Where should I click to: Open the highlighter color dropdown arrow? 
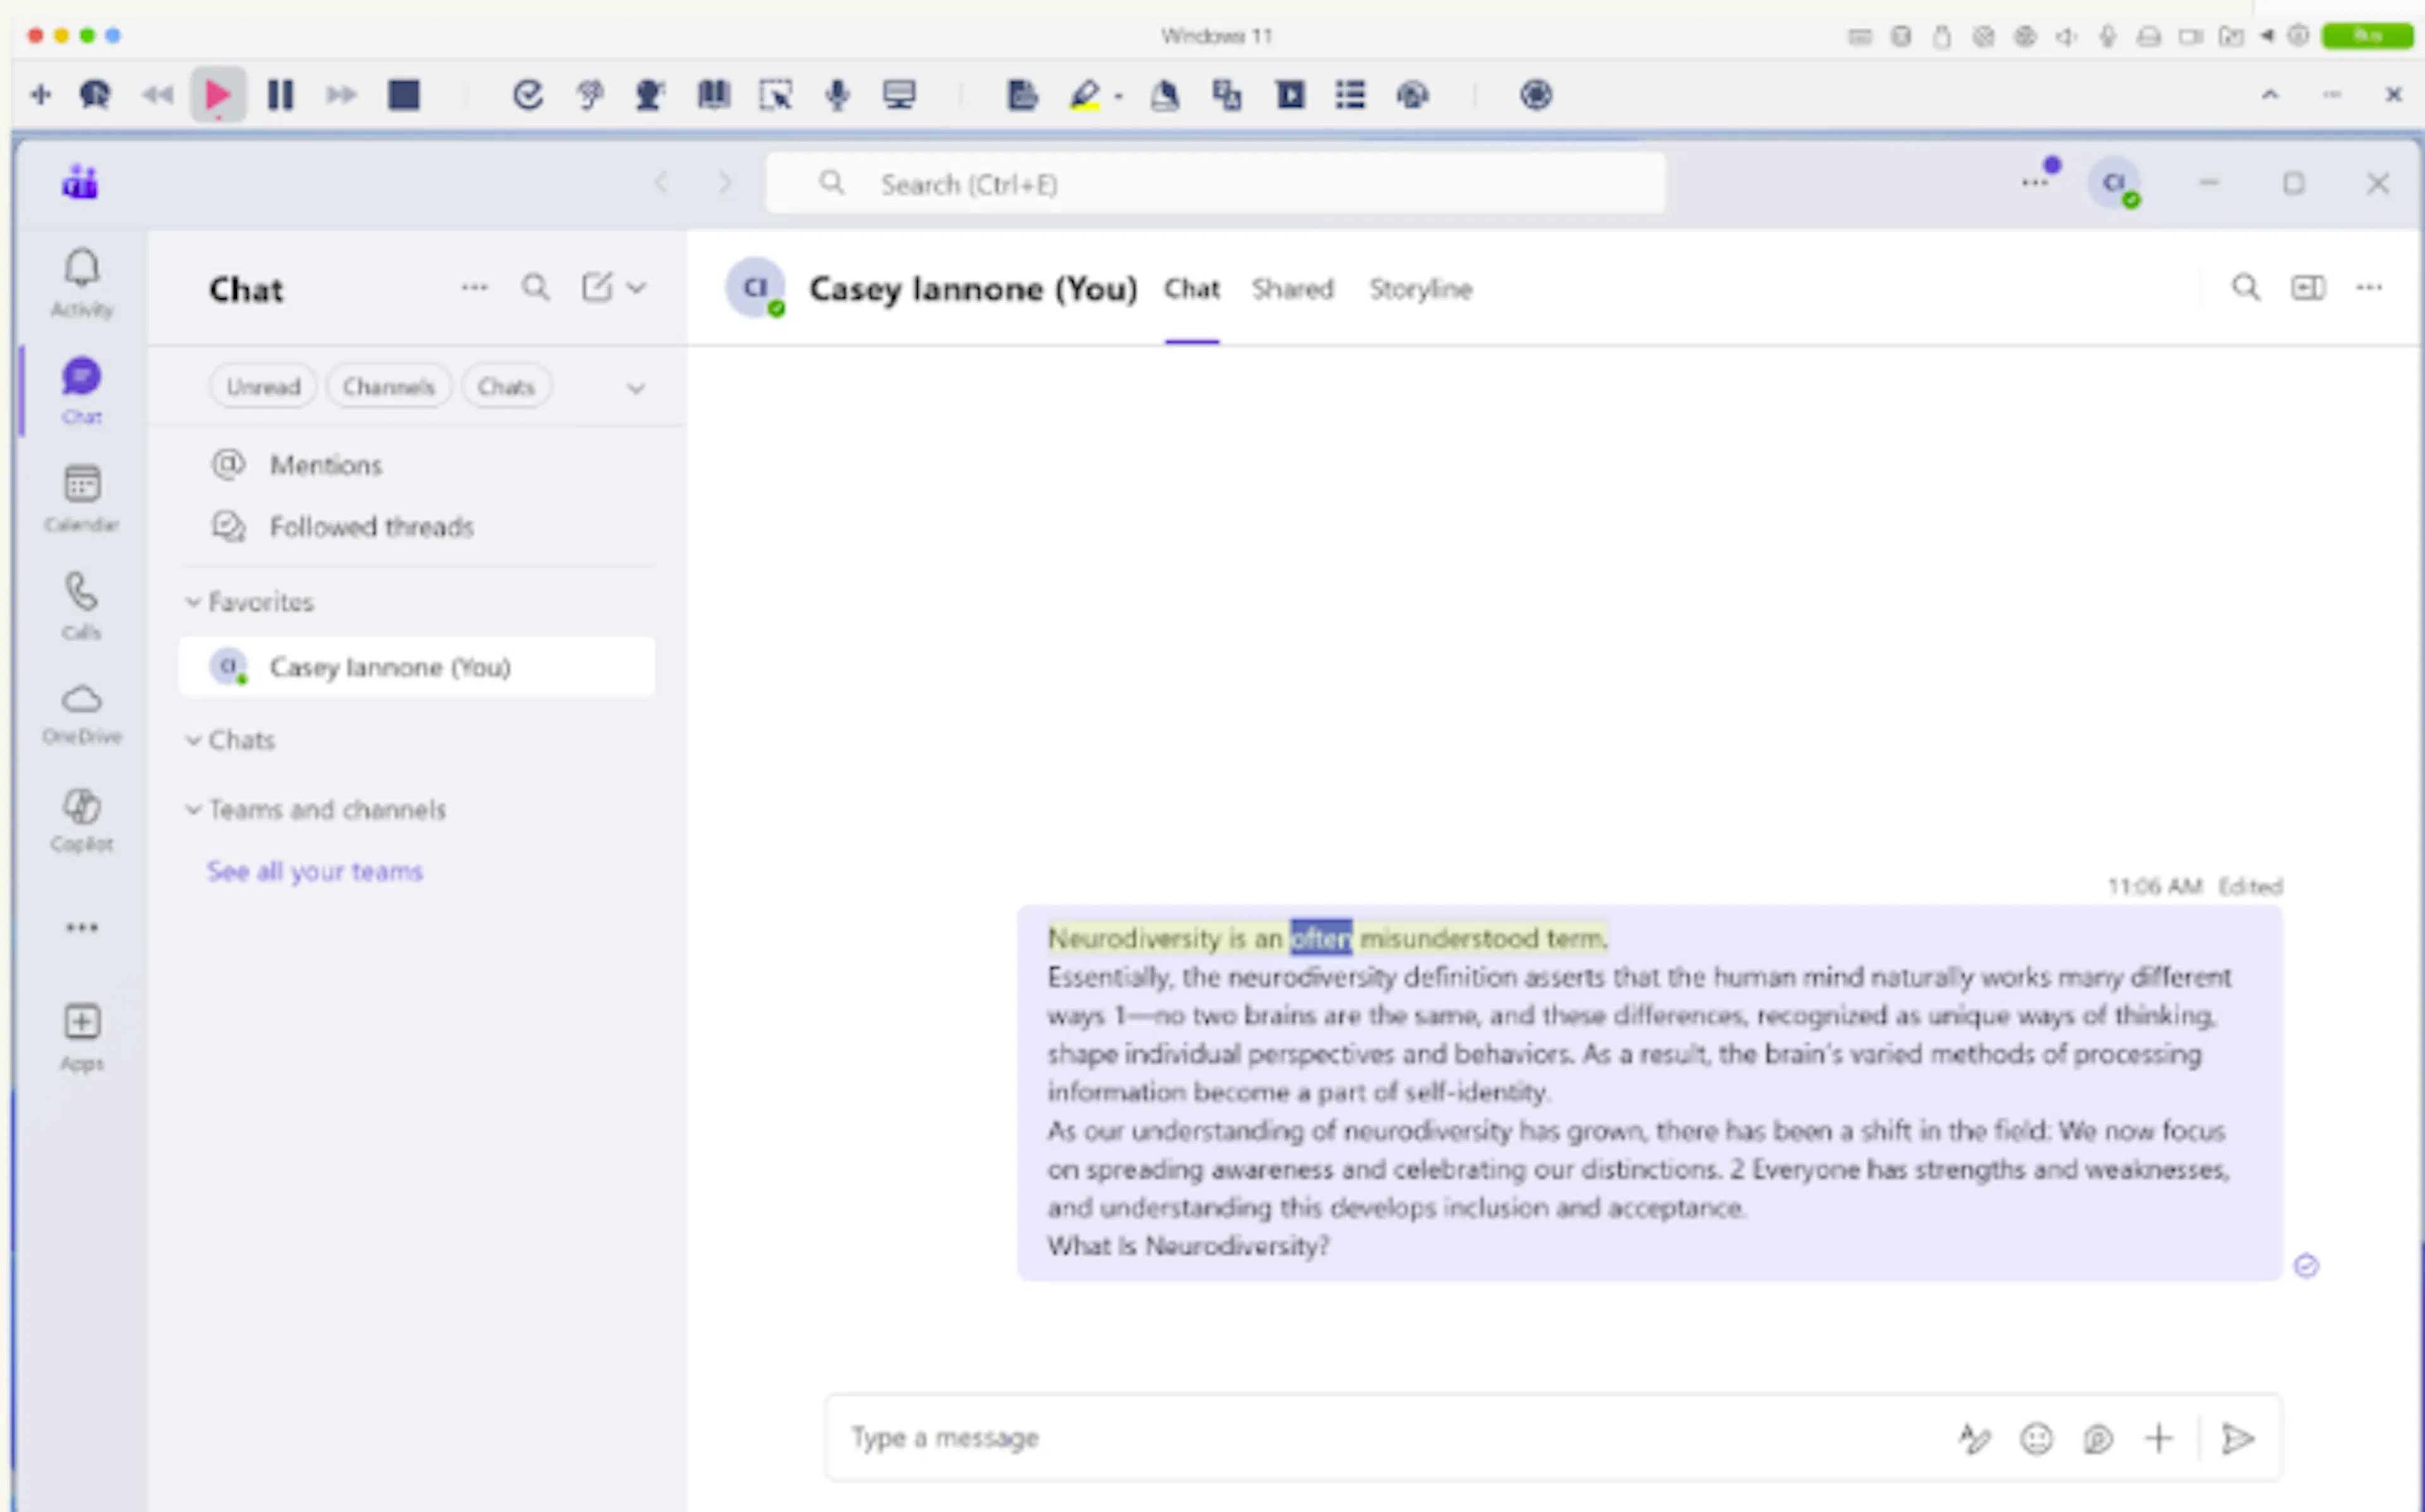click(x=1118, y=97)
